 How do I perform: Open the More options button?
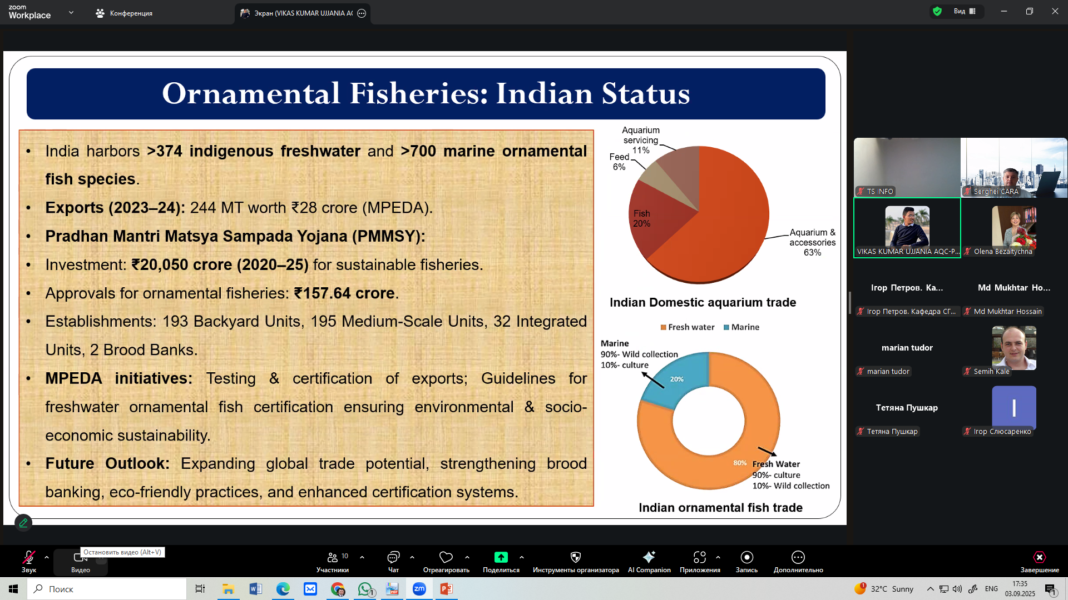798,557
